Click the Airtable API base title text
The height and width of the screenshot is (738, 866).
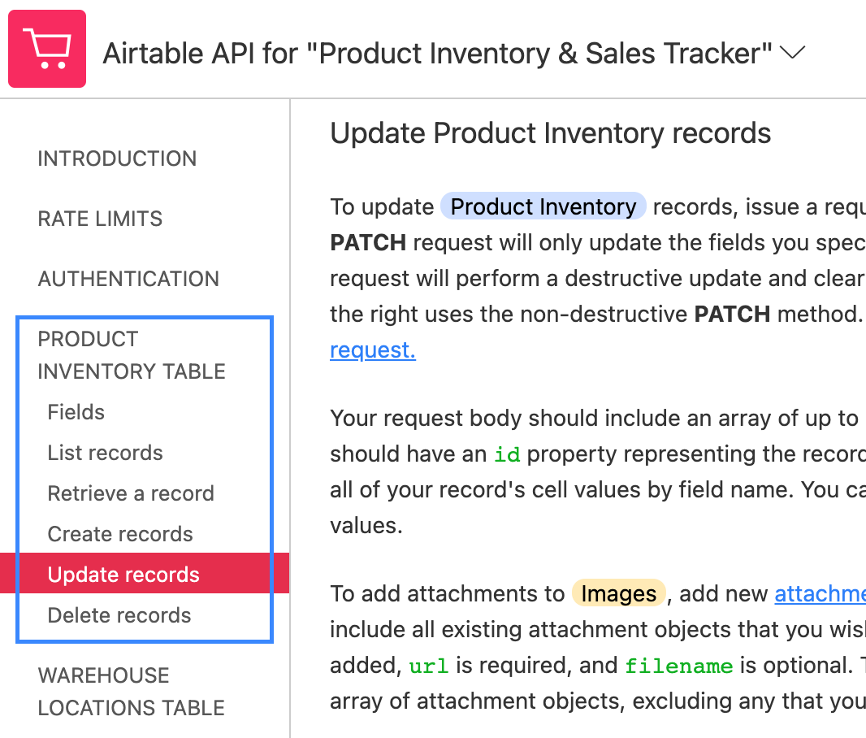pos(437,54)
